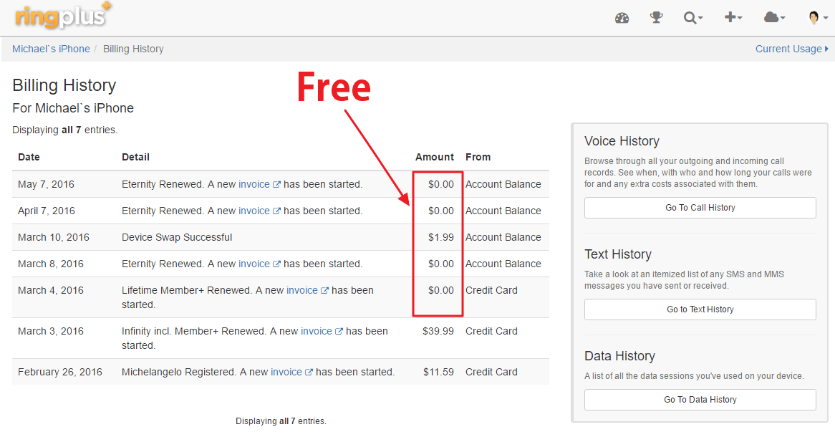Click the Go To Data History button
The width and height of the screenshot is (835, 437).
coord(700,400)
